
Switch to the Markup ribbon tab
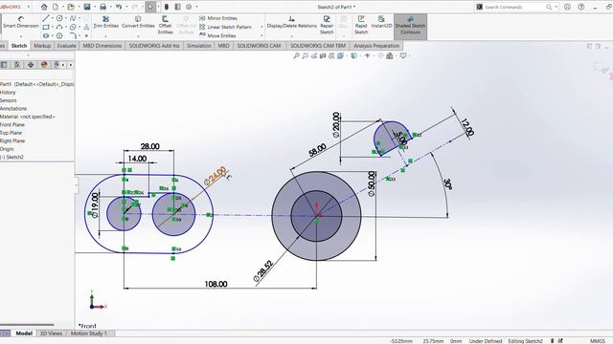coord(42,46)
